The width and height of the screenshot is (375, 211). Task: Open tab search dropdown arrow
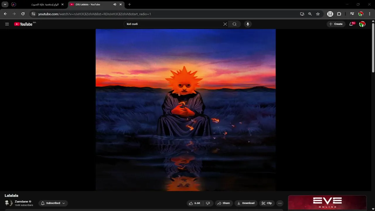pos(5,4)
